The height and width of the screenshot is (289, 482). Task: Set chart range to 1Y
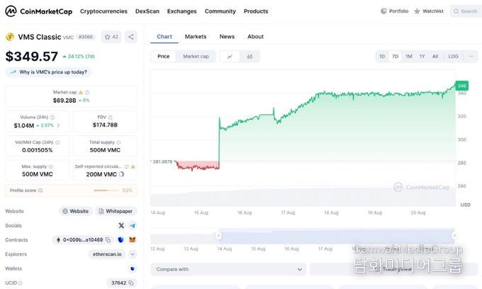pyautogui.click(x=422, y=57)
